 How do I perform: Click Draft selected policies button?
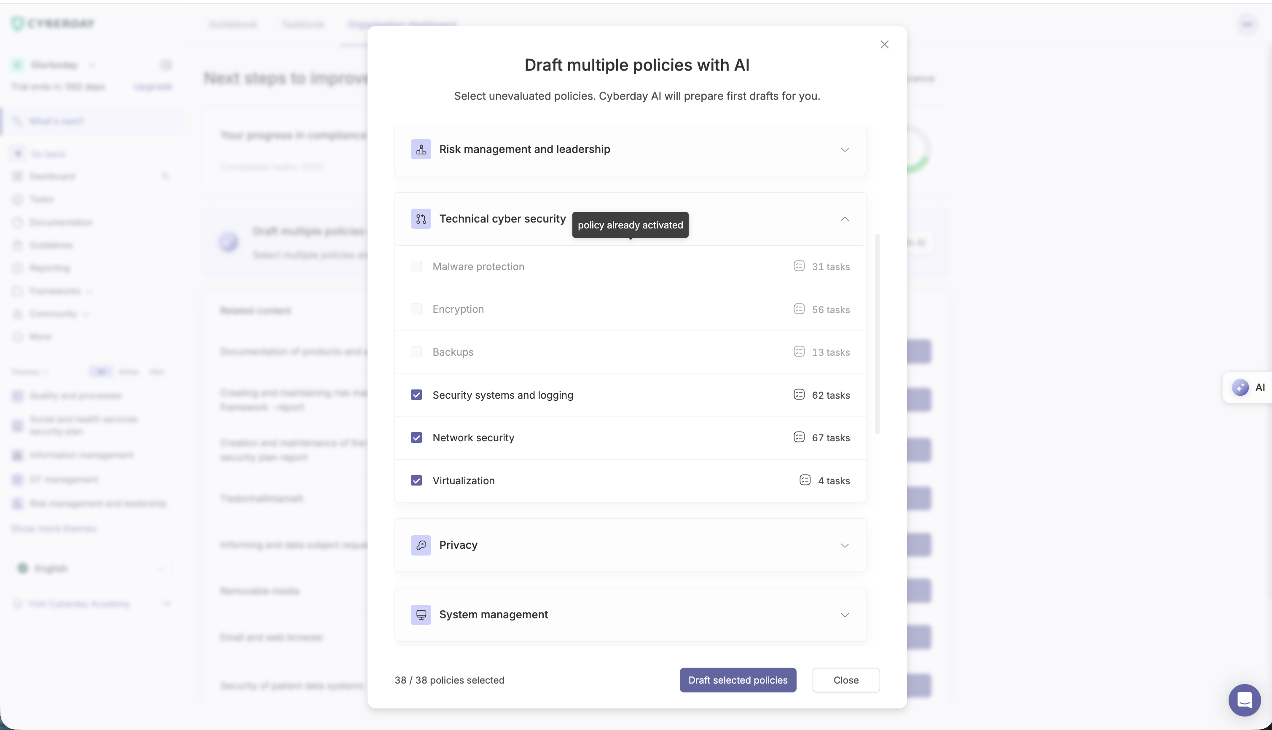738,680
